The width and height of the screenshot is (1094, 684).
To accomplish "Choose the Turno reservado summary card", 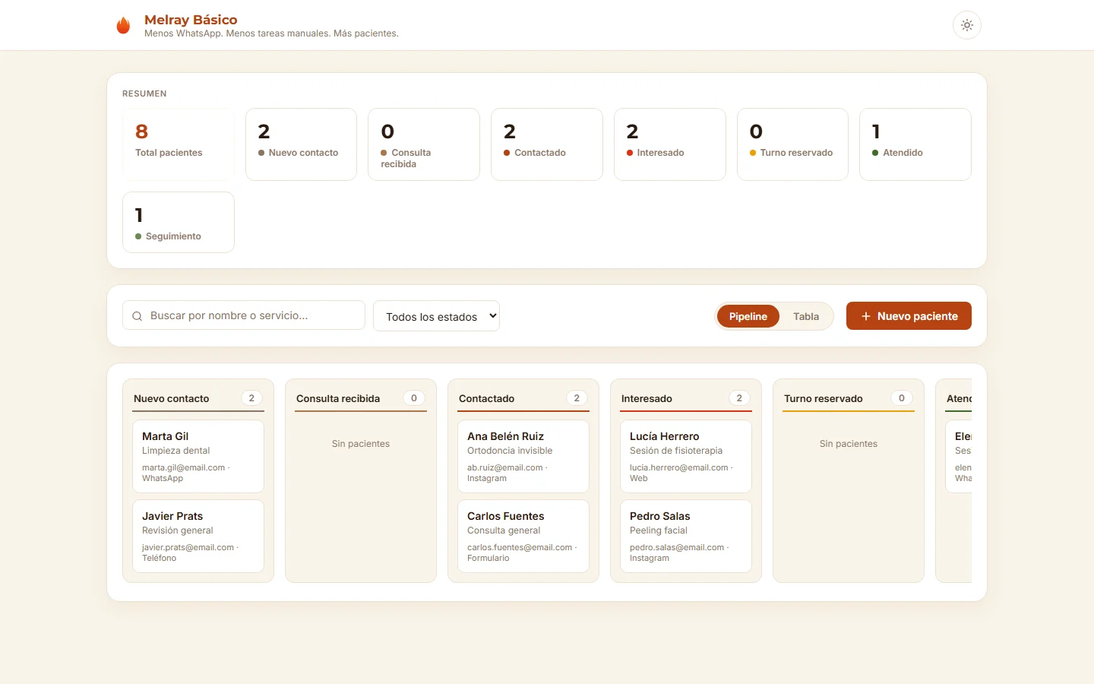I will [792, 144].
